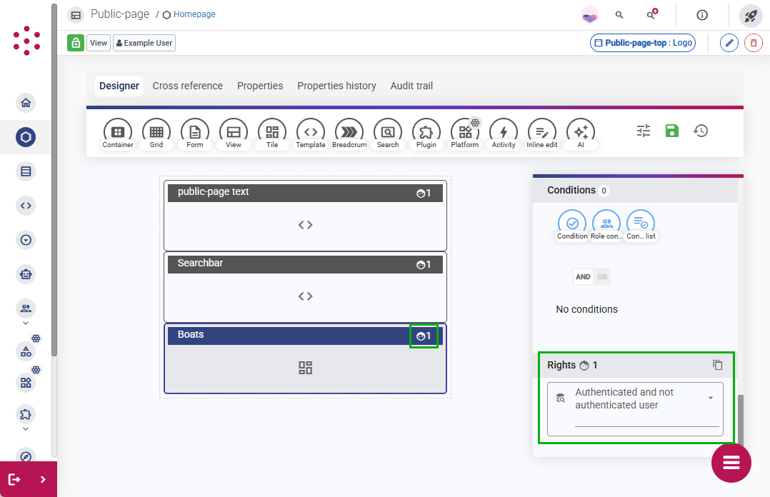
Task: Open the robot sidebar item
Action: (26, 274)
